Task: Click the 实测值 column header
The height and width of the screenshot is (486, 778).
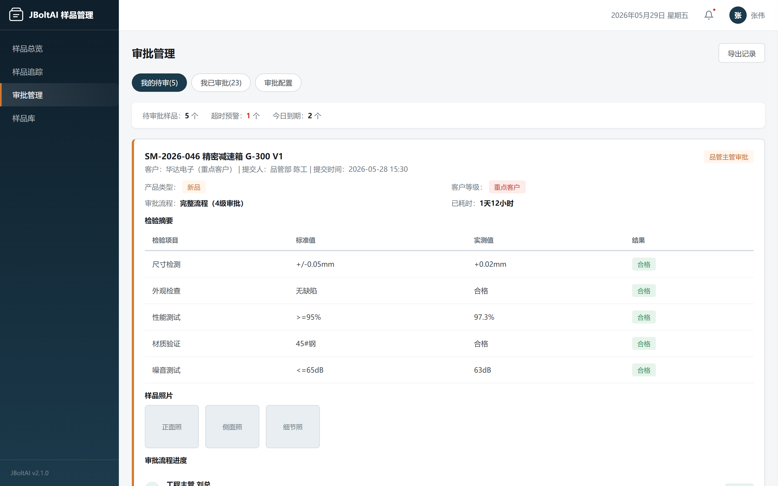Action: [x=484, y=240]
